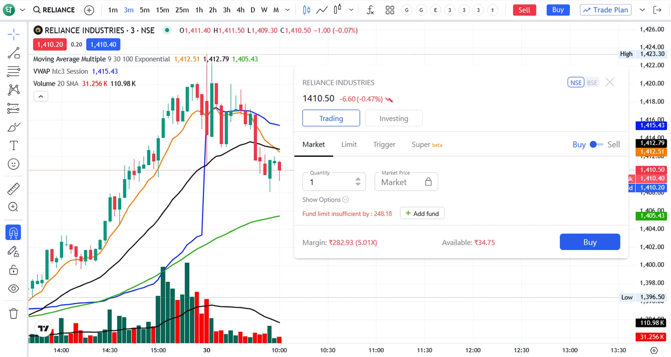The height and width of the screenshot is (357, 671).
Task: Switch to the 5m timeframe
Action: (x=145, y=10)
